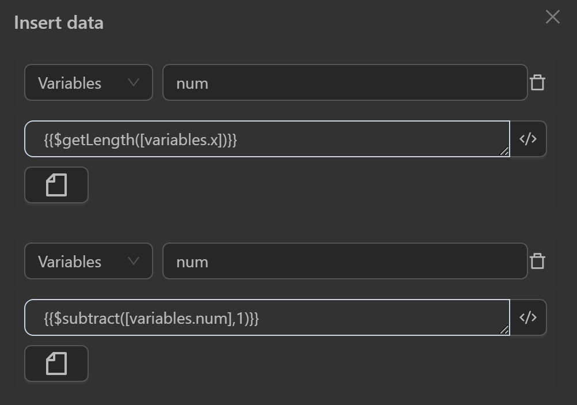Open code editor for the getLength expression
The image size is (577, 405).
528,139
